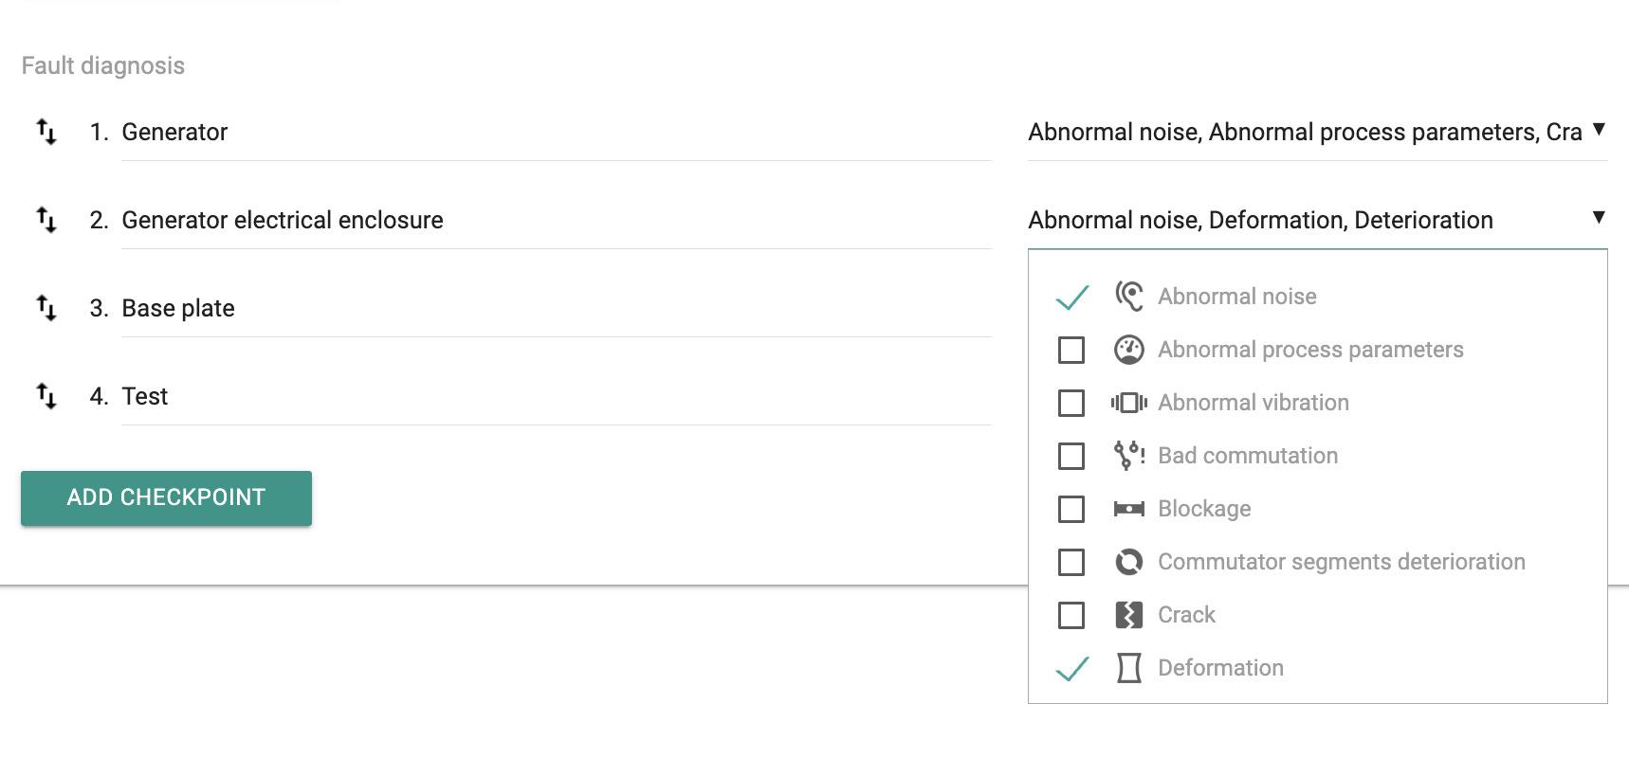Click the ear icon for Abnormal noise

click(x=1128, y=297)
